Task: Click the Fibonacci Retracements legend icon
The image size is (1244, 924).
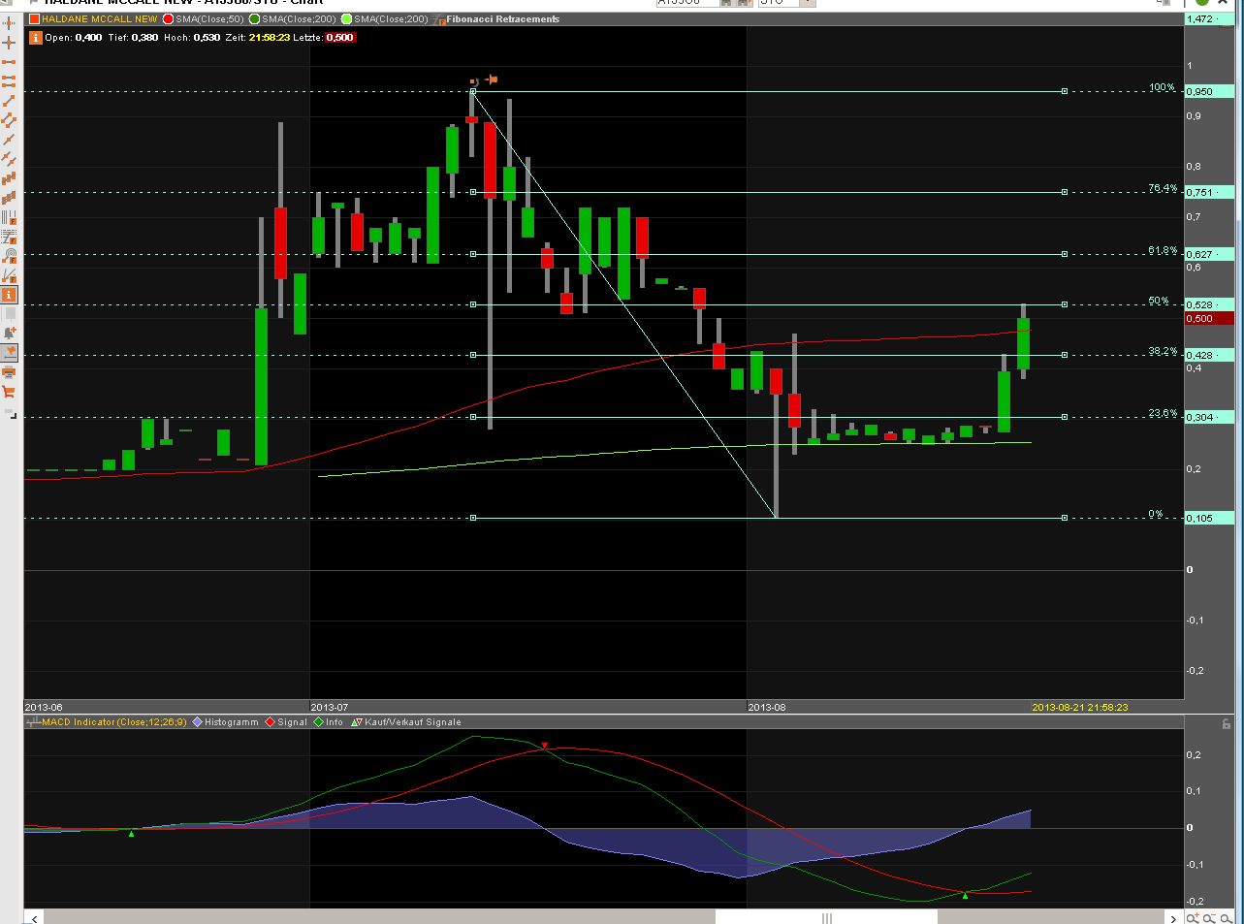Action: (x=439, y=18)
